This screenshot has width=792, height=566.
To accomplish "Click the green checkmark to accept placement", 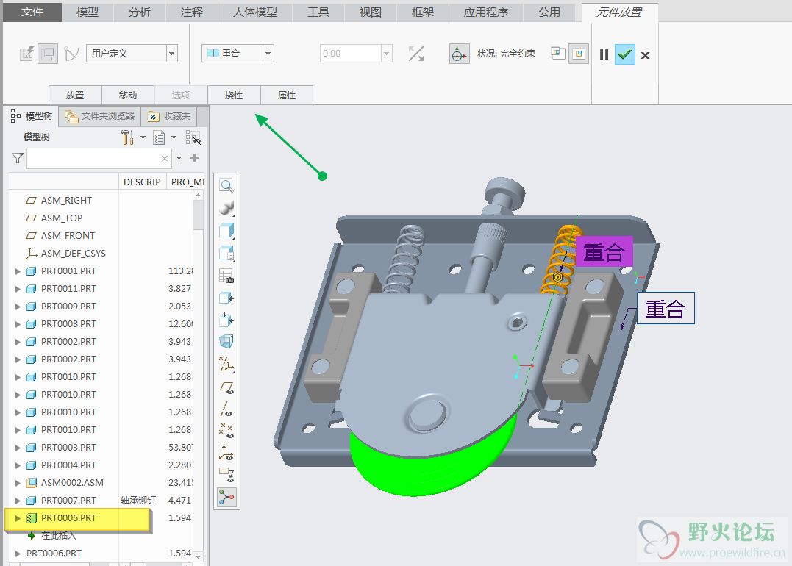I will 624,54.
